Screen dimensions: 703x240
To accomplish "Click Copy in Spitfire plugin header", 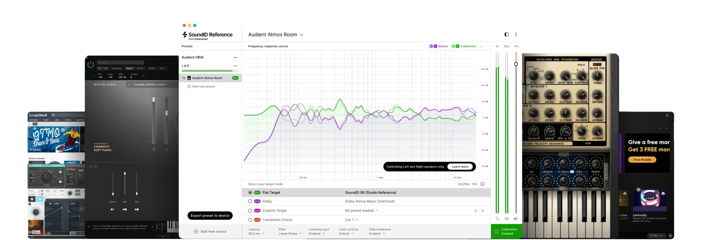I will pos(129,68).
